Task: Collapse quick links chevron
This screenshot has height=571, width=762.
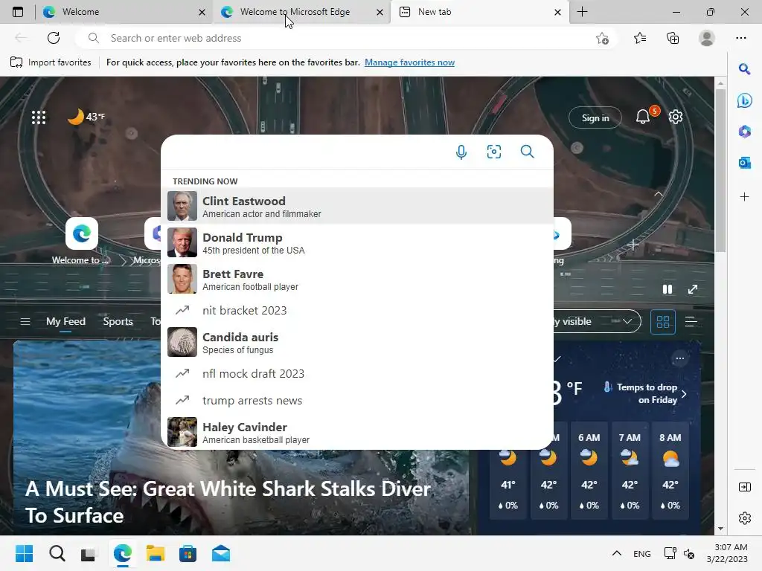Action: click(x=659, y=194)
